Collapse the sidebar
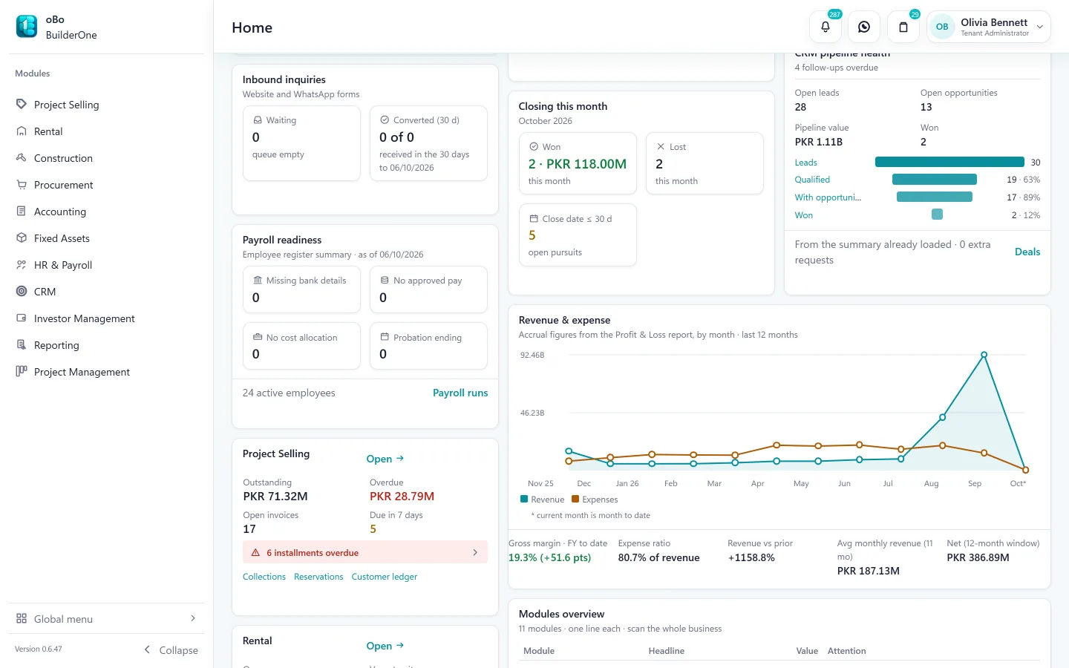 tap(171, 650)
